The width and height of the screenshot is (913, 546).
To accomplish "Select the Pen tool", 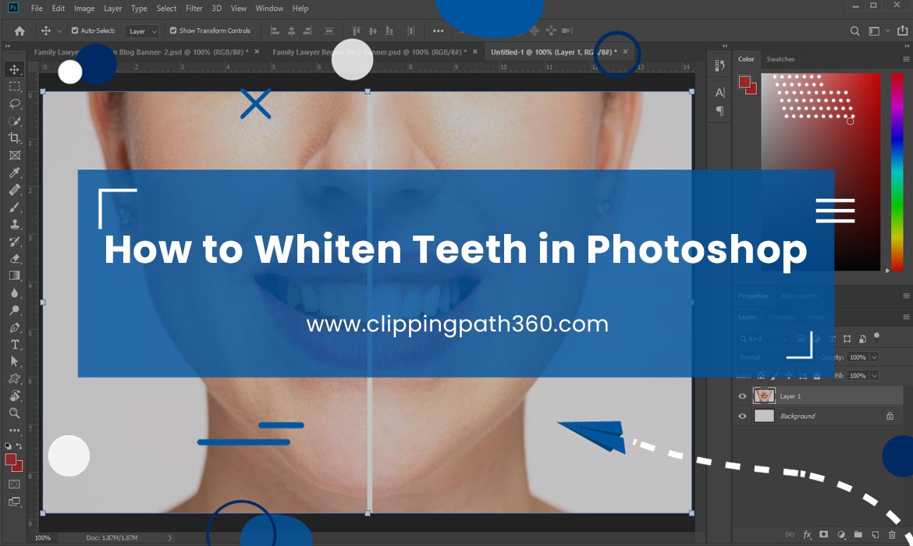I will point(15,327).
